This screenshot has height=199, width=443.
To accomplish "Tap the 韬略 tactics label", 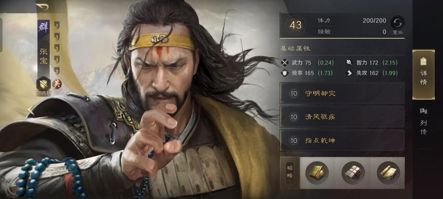I will click(x=290, y=173).
